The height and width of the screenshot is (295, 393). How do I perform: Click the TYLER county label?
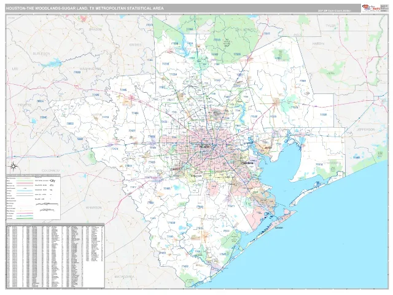click(x=330, y=26)
